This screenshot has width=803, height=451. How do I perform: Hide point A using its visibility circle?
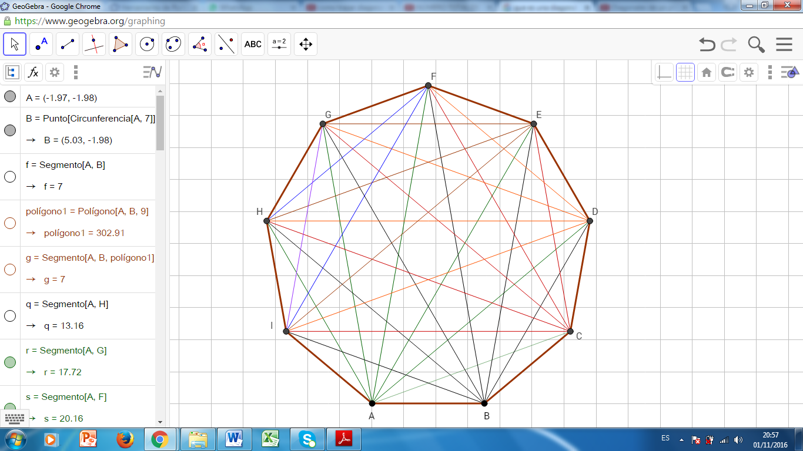click(x=10, y=96)
